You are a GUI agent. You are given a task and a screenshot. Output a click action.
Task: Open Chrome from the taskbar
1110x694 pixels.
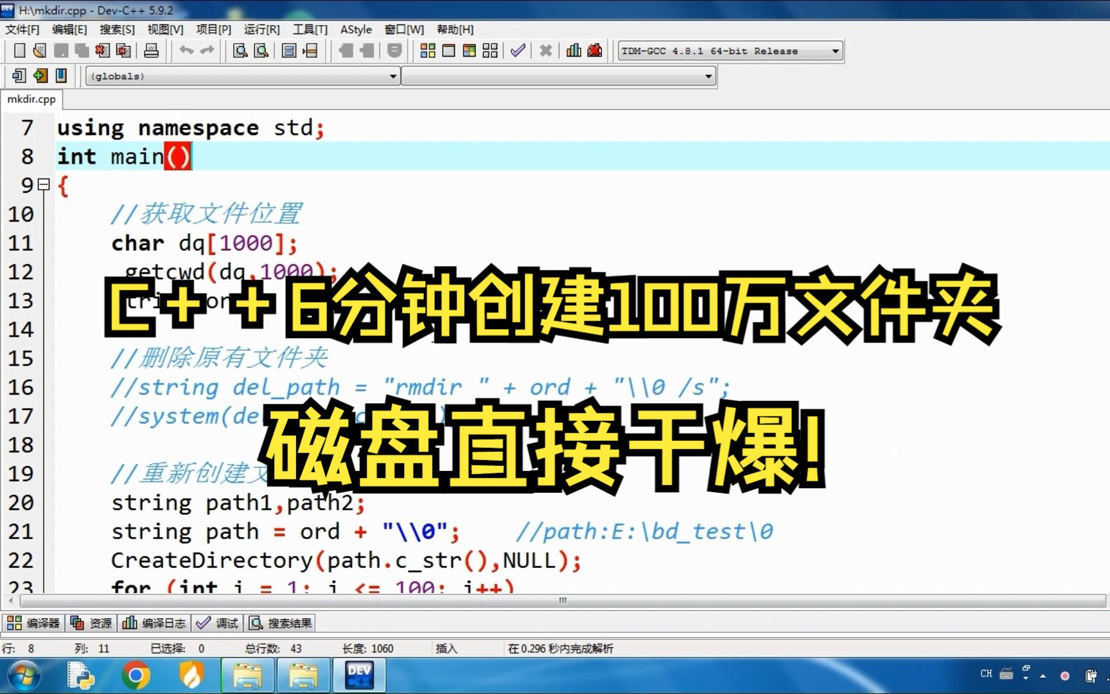(x=135, y=675)
